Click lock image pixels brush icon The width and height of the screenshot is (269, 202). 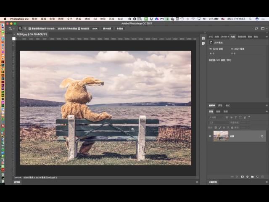220,128
